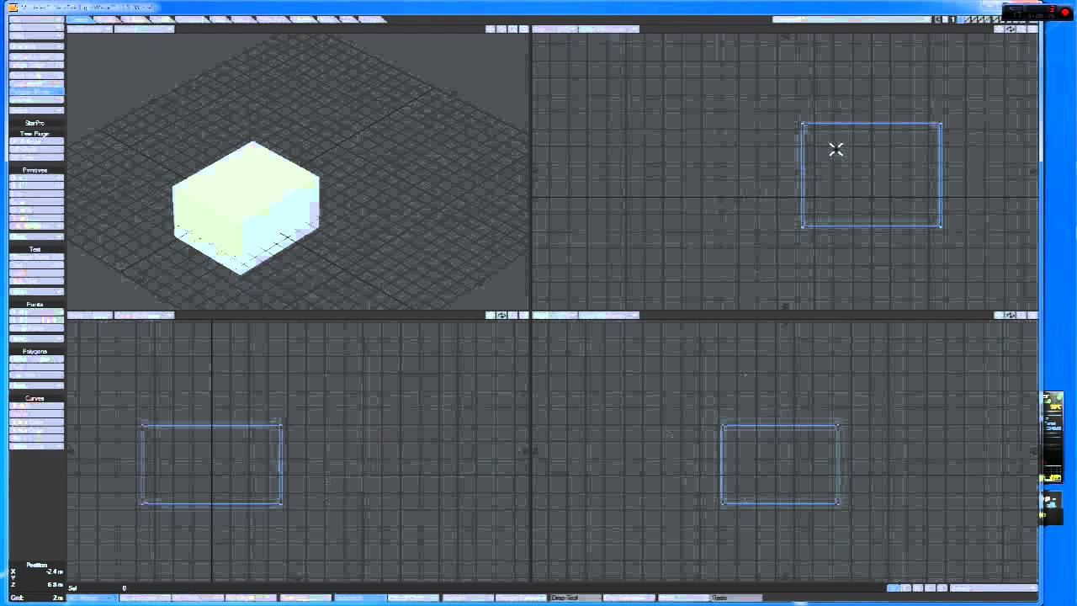Maximize the bottom-right viewport with its corner icon
This screenshot has height=606, width=1077.
[1032, 315]
